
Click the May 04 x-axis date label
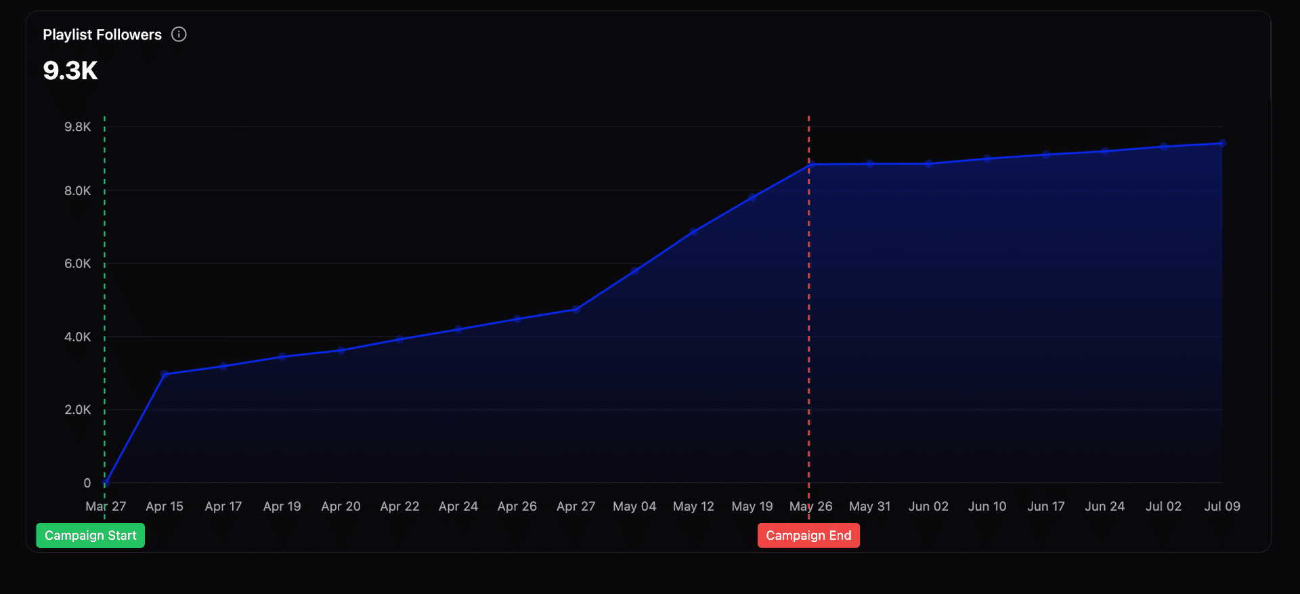point(634,506)
